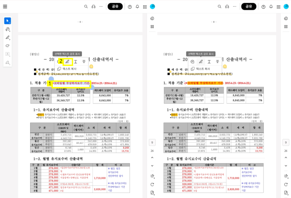
Task: Open the top panel icon in left viewer's side rail
Action: pyautogui.click(x=152, y=18)
